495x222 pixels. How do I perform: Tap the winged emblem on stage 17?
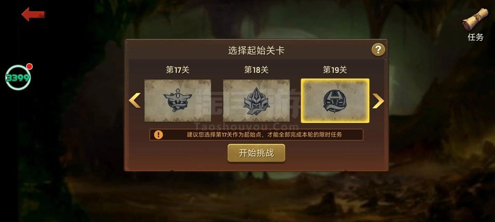[x=178, y=100]
